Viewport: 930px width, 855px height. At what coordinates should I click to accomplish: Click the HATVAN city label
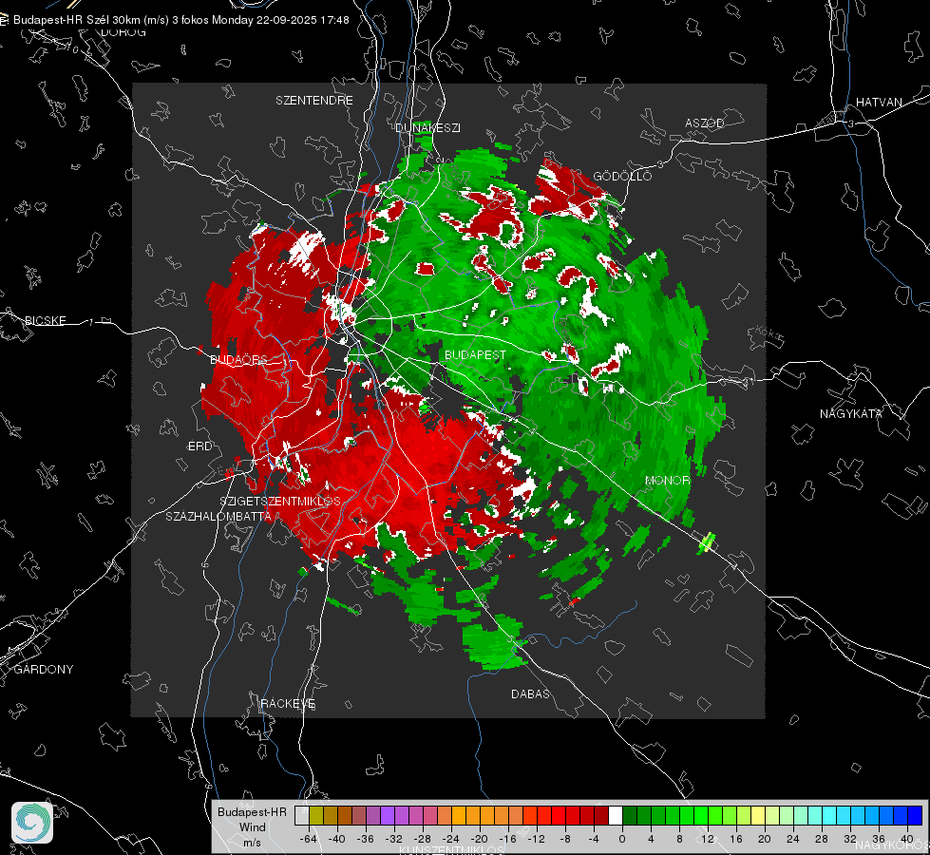[879, 102]
